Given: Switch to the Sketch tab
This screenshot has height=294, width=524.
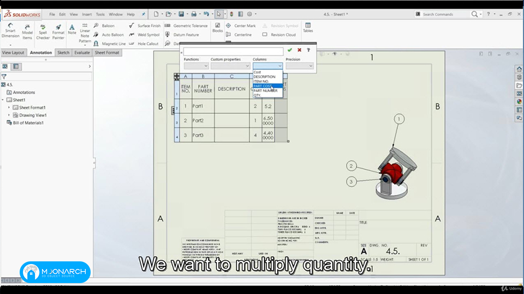Looking at the screenshot, I should (x=63, y=53).
